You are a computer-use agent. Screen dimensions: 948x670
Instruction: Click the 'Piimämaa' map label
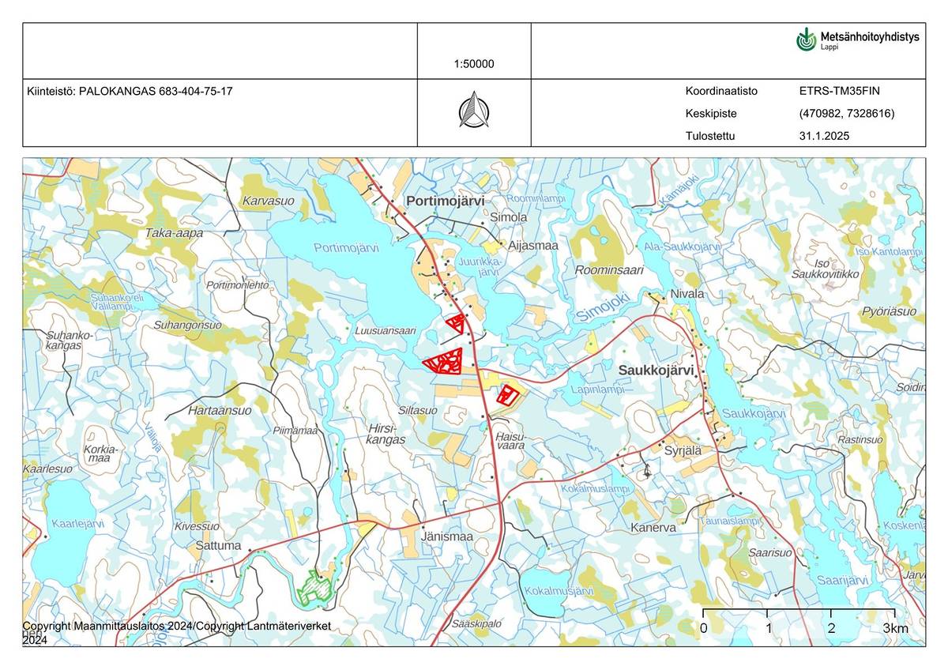(x=294, y=431)
